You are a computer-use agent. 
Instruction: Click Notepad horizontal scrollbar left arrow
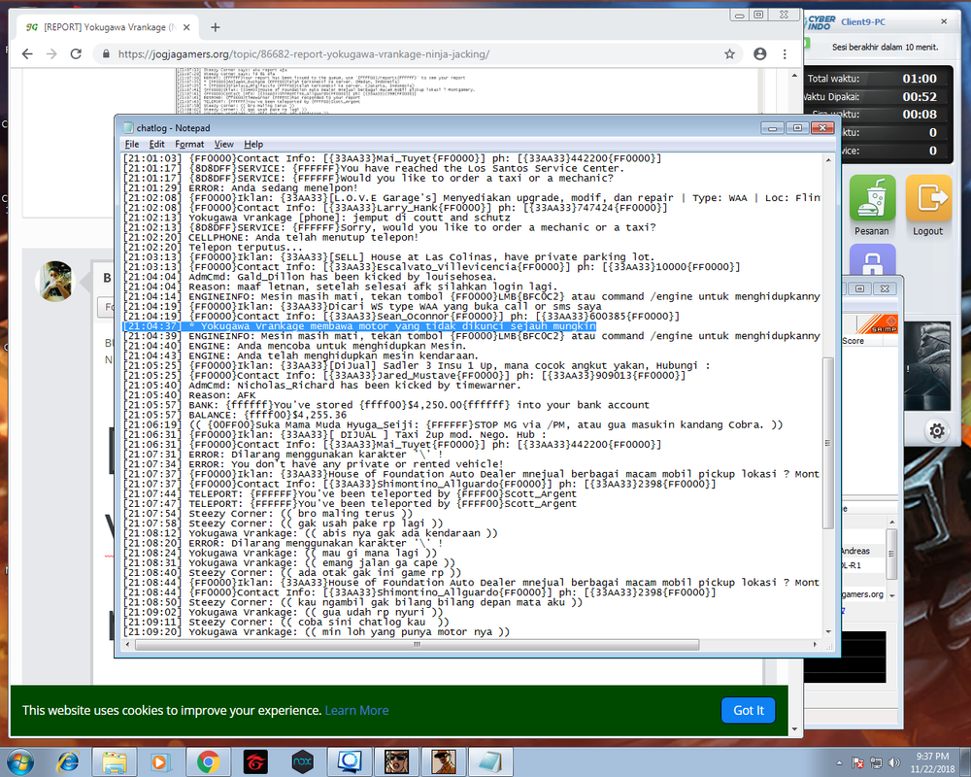128,644
